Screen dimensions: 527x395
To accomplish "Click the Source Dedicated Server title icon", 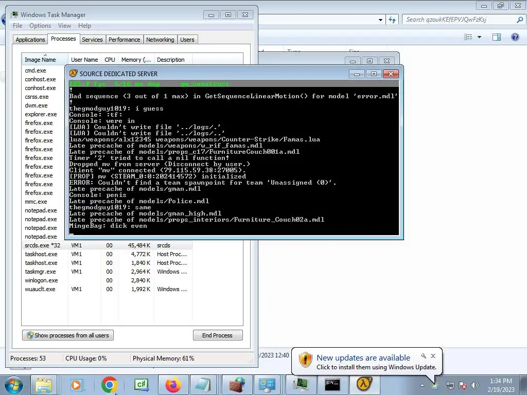I will (73, 74).
